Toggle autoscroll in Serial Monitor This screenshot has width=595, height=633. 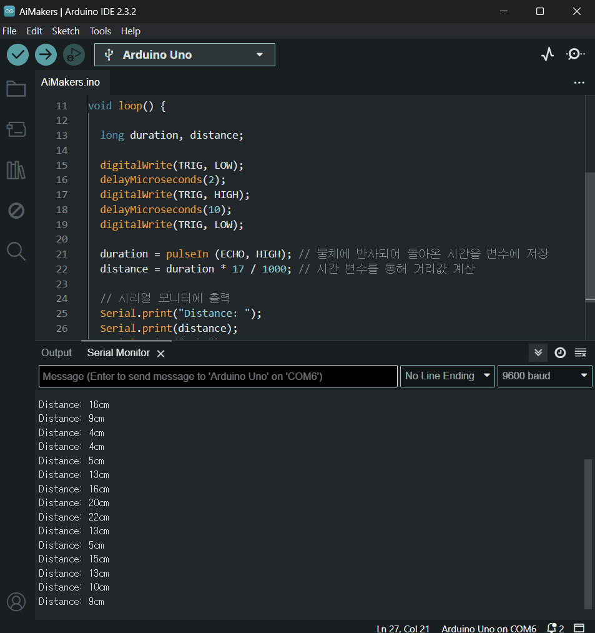538,353
